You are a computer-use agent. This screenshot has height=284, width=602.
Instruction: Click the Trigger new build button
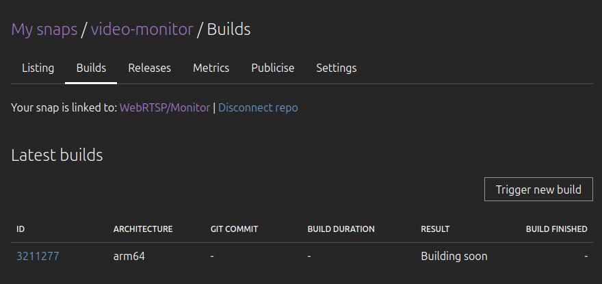(x=538, y=190)
